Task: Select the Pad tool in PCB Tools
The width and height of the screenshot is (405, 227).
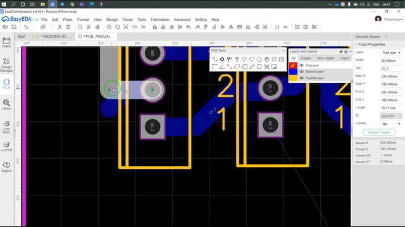Action: point(222,59)
